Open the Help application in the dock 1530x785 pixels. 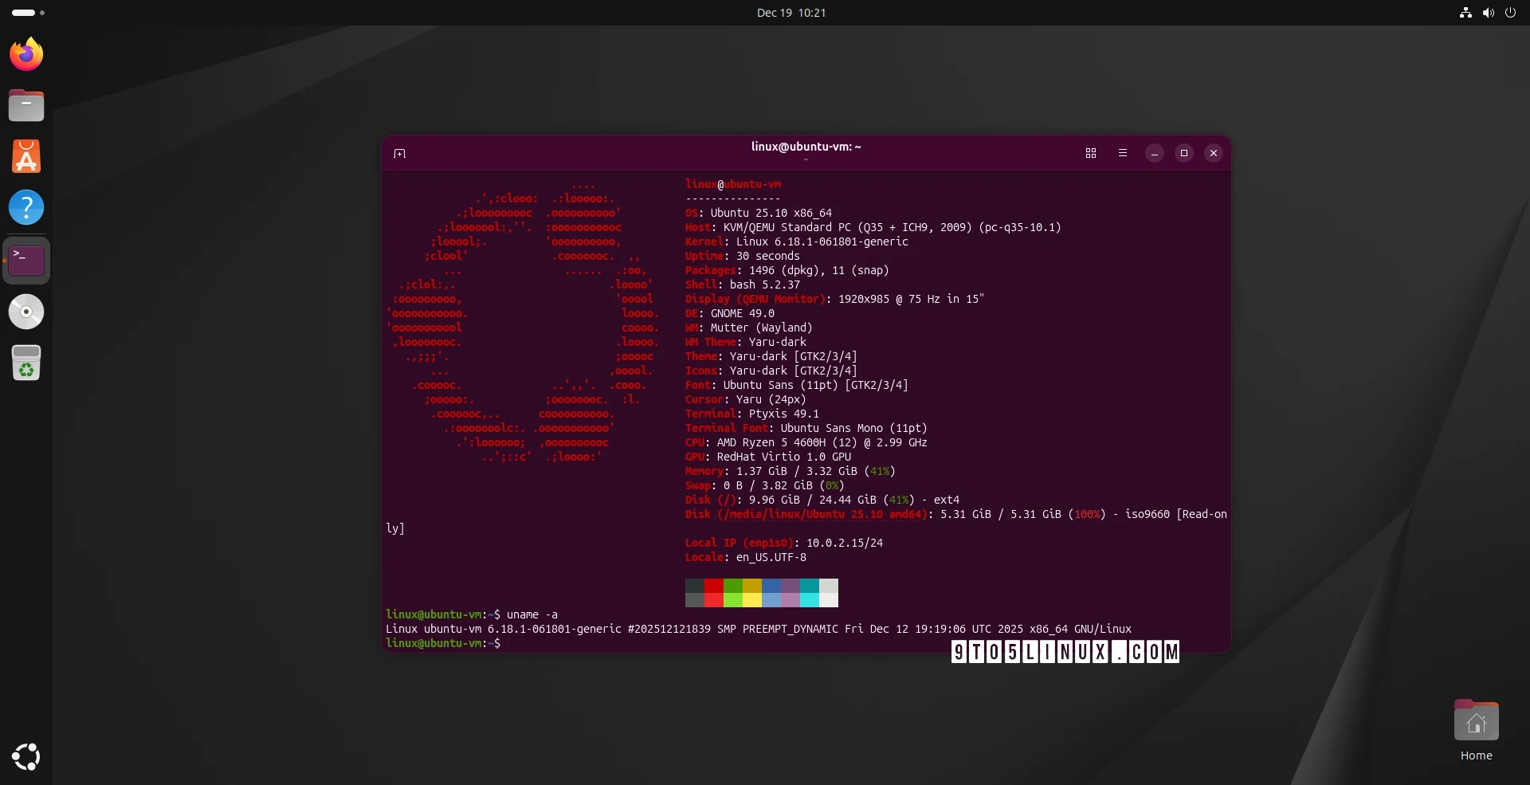26,206
